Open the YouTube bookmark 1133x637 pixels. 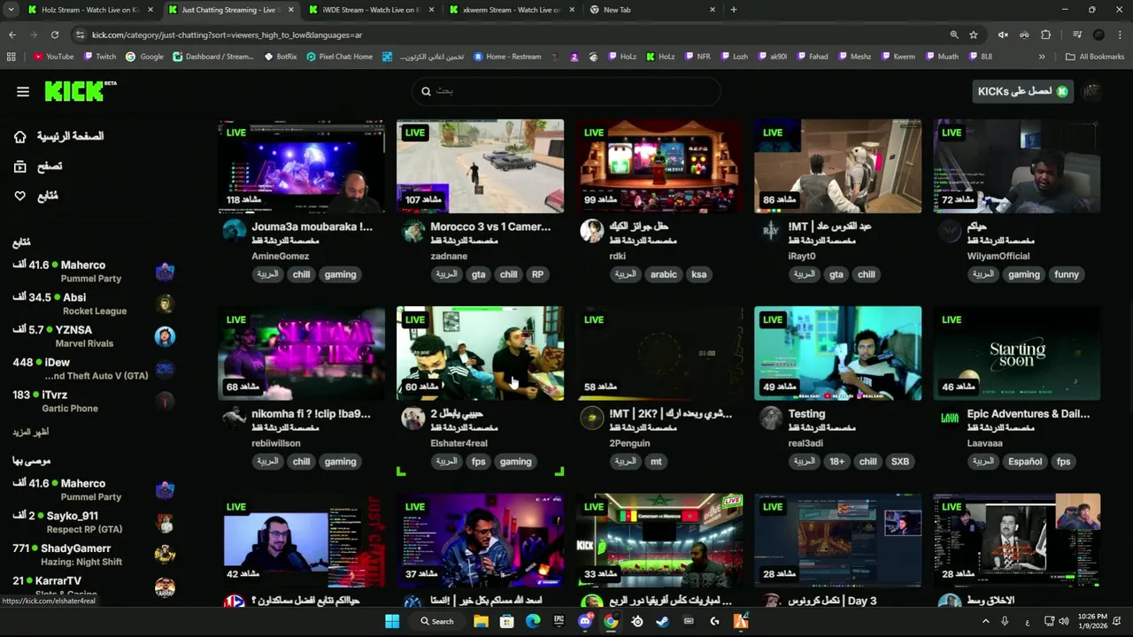[54, 57]
